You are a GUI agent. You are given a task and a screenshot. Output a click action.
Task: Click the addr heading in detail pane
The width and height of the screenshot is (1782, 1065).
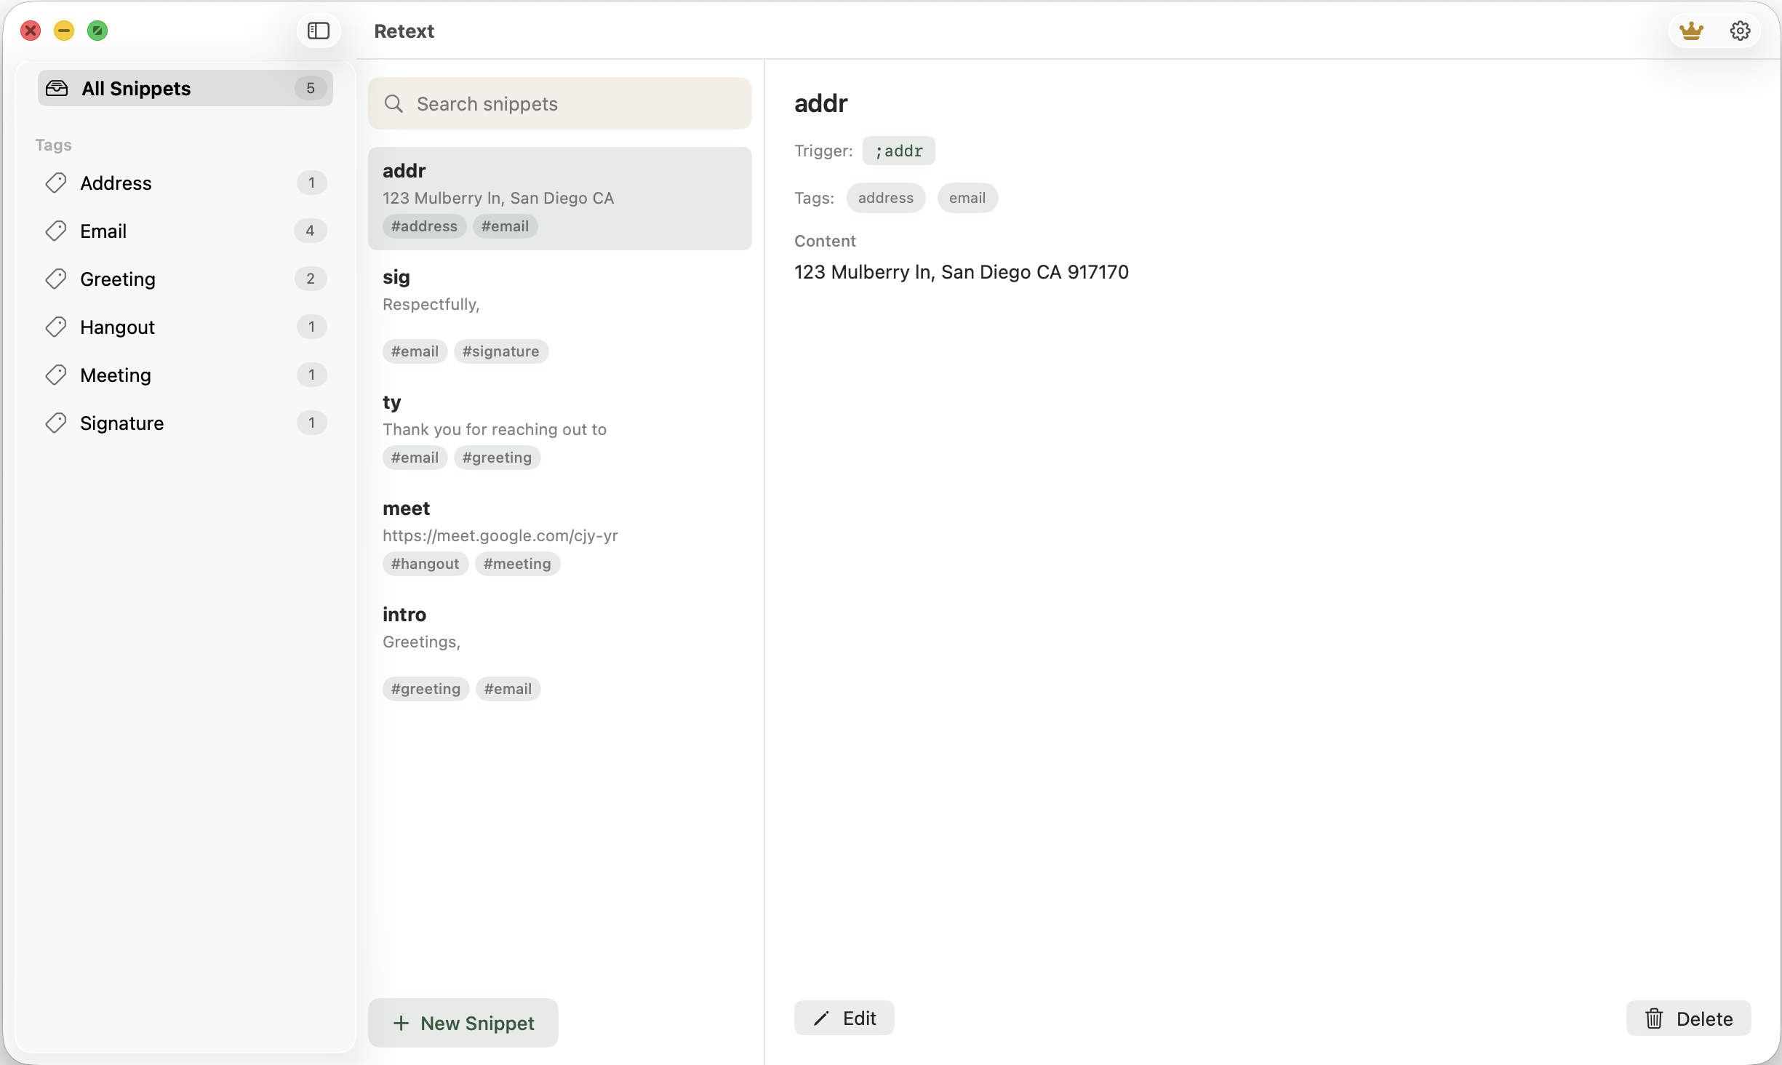821,103
